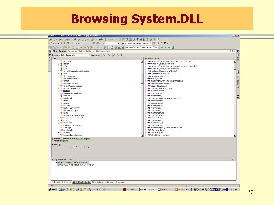Click the demofiles taskbar button
The width and height of the screenshot is (274, 205).
click(148, 189)
